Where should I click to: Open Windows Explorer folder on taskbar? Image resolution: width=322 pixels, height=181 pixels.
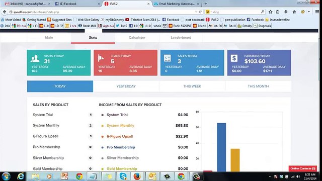click(x=35, y=176)
